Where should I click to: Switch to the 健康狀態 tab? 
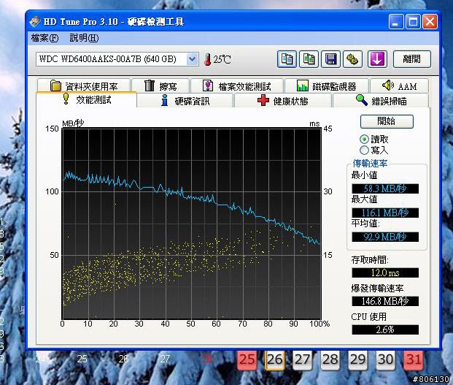pos(283,101)
